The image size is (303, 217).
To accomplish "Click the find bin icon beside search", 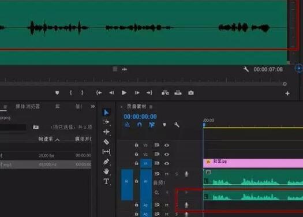I will [x=36, y=127].
